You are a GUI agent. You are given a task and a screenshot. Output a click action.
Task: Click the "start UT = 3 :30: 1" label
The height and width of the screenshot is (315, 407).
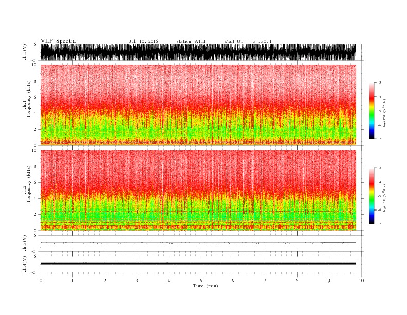[x=248, y=41]
